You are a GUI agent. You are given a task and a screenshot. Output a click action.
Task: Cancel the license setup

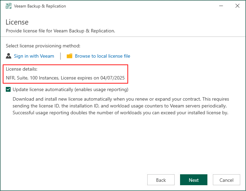click(227, 180)
